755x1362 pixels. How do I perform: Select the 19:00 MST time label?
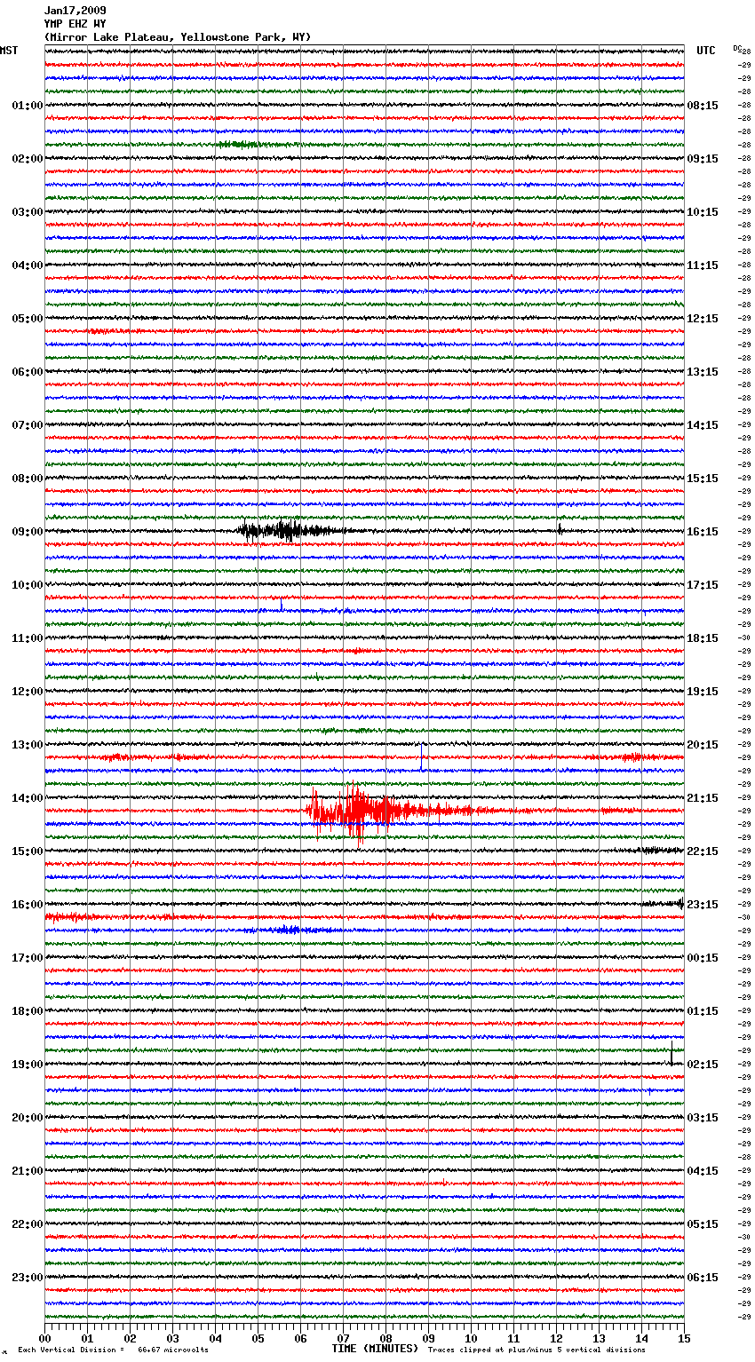[27, 1065]
